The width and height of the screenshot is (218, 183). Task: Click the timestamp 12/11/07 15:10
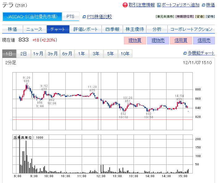197,63
